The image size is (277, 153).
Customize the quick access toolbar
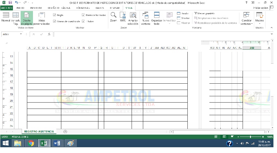32,3
